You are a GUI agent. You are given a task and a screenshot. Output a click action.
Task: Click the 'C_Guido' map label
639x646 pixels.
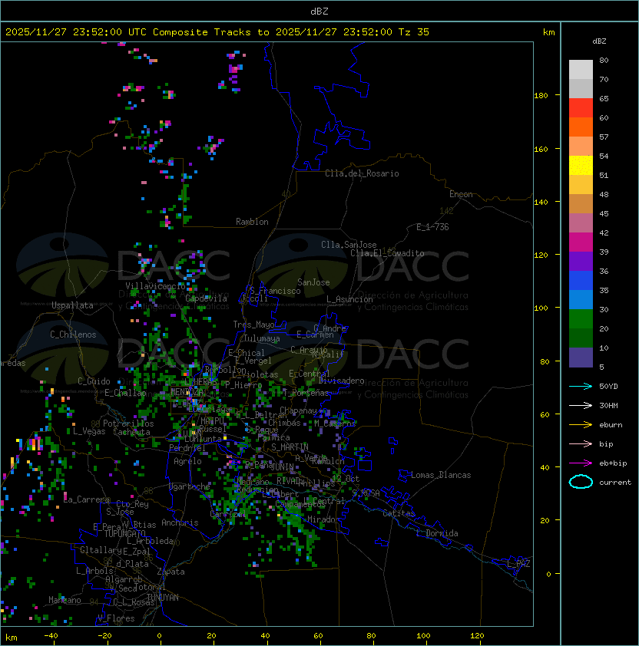(x=94, y=381)
